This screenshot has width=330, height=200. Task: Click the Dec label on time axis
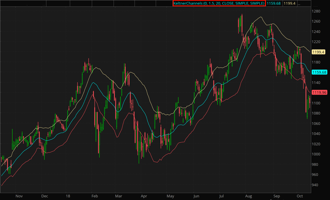[x=44, y=196]
